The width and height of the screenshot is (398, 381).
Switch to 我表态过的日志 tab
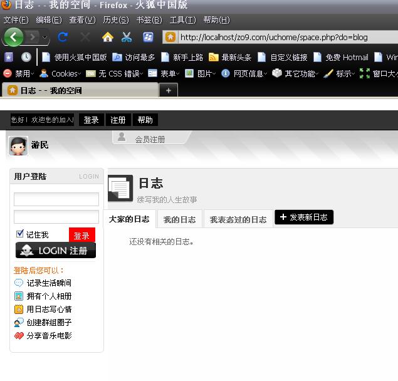click(238, 219)
